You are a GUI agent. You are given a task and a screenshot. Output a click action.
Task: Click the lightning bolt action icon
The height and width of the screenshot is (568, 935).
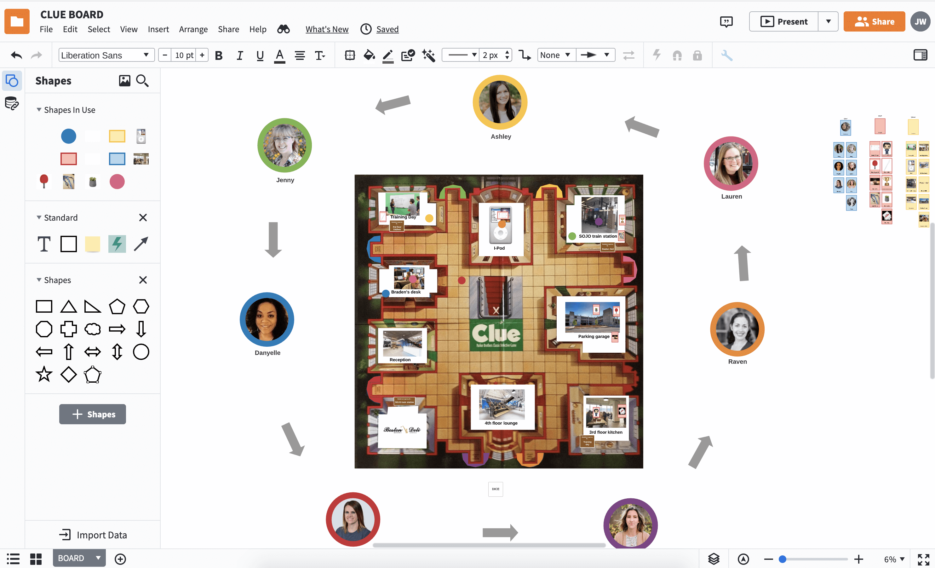(657, 55)
